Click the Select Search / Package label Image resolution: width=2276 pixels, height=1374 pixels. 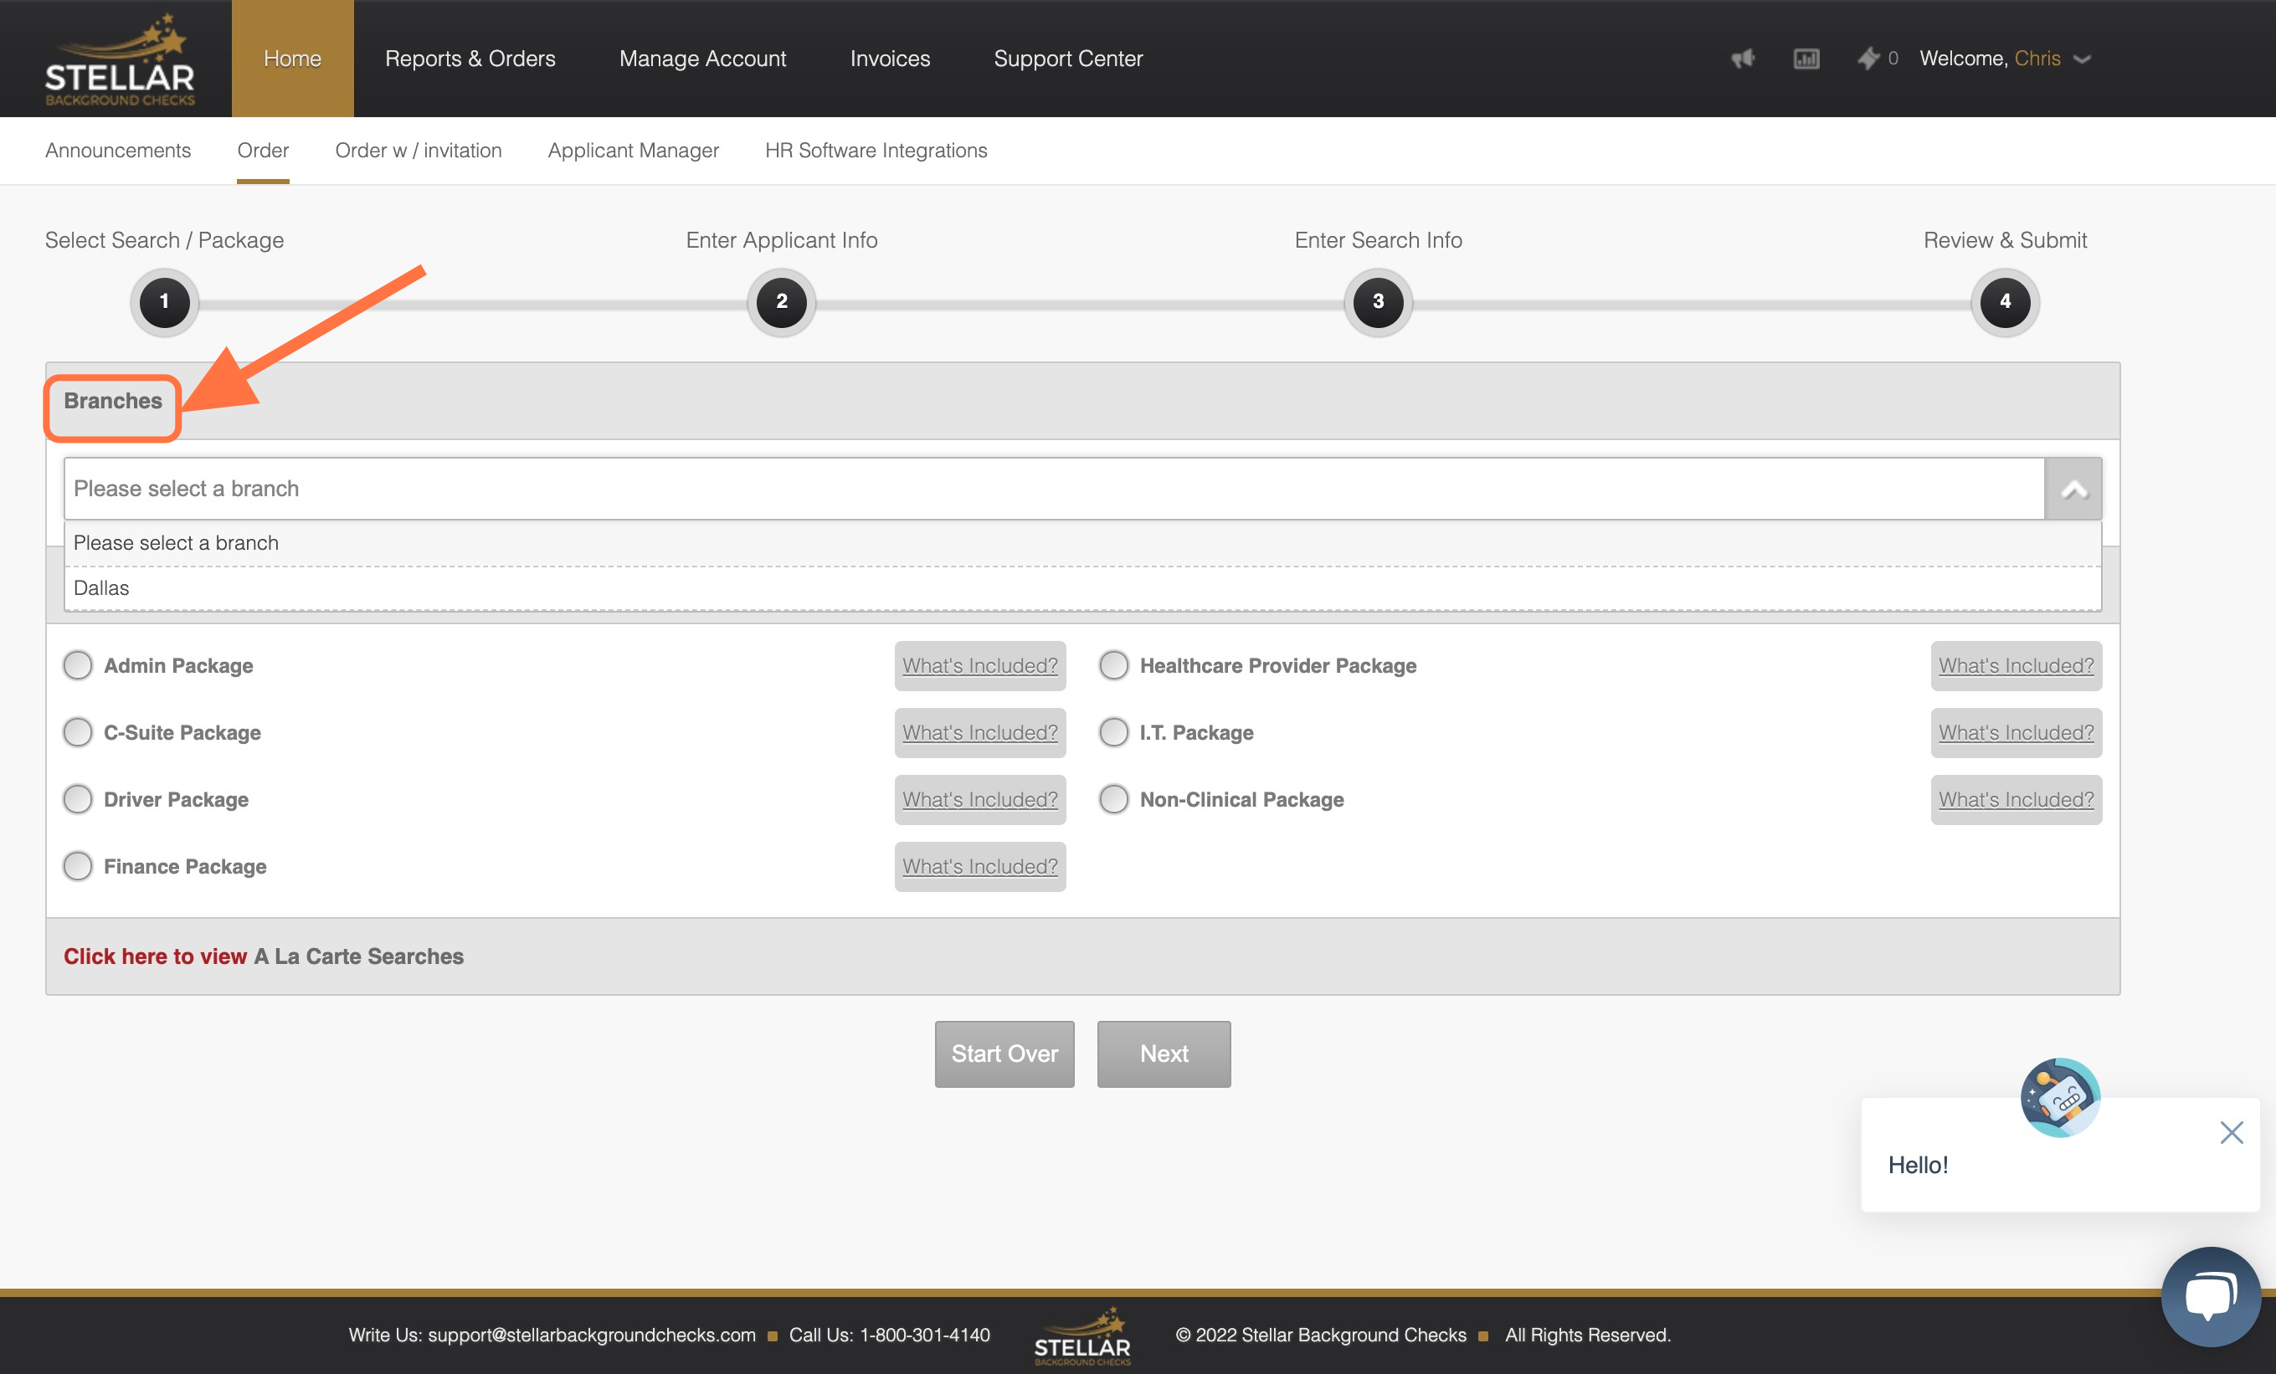(164, 240)
